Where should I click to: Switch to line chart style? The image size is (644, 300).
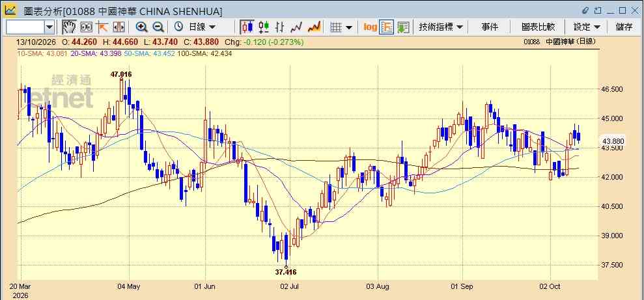pyautogui.click(x=296, y=27)
